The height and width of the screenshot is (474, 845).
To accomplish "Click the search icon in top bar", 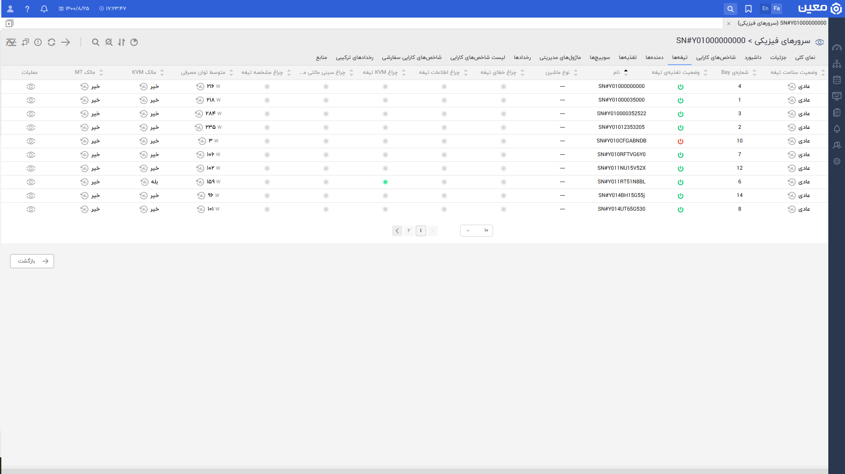I will (730, 9).
